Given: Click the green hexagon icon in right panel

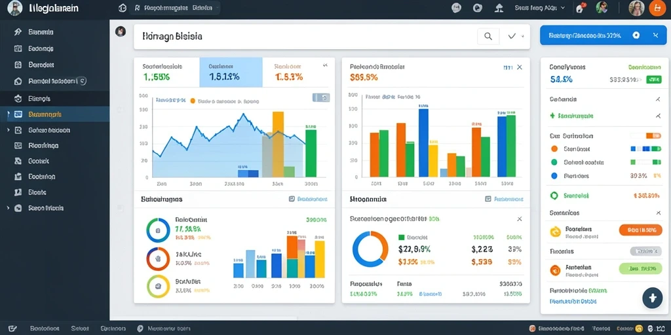Looking at the screenshot, I should point(554,196).
